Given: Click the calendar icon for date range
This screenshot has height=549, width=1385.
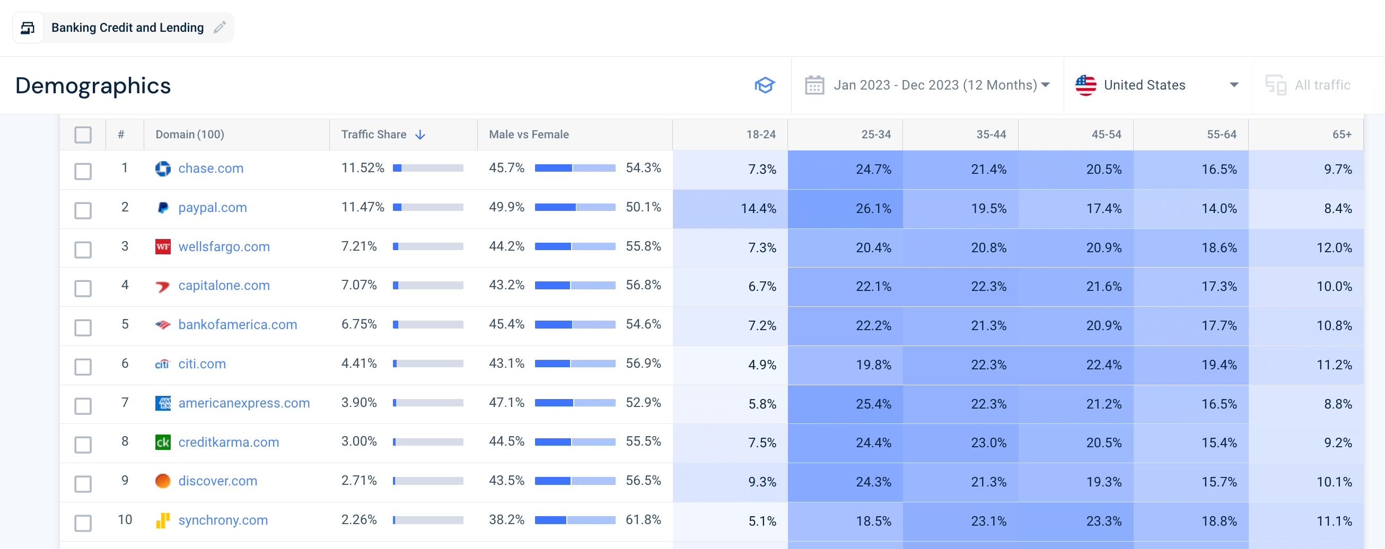Looking at the screenshot, I should 814,85.
